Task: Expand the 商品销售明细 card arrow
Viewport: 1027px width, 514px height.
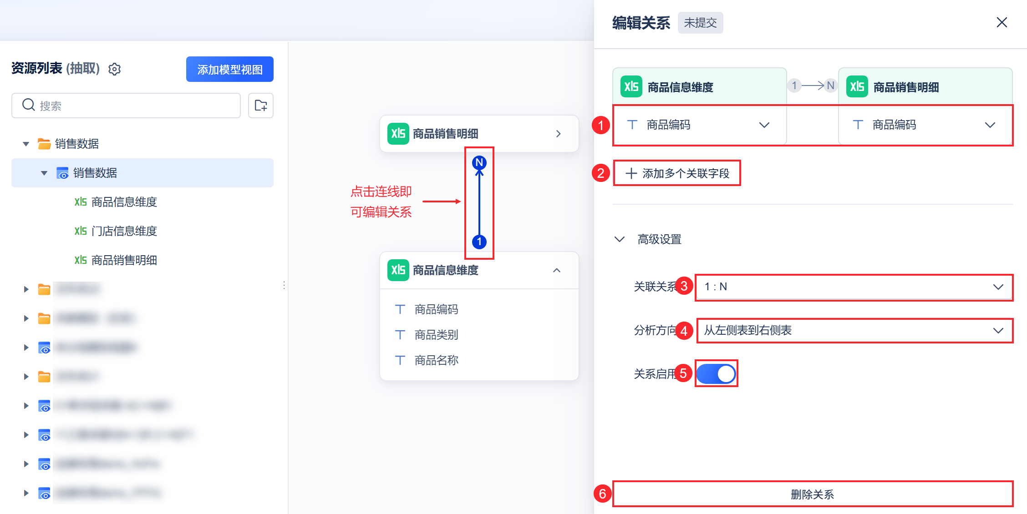Action: click(x=558, y=134)
